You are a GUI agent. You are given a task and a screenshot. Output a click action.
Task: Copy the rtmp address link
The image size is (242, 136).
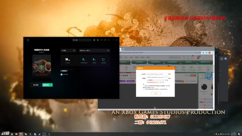pos(169,74)
